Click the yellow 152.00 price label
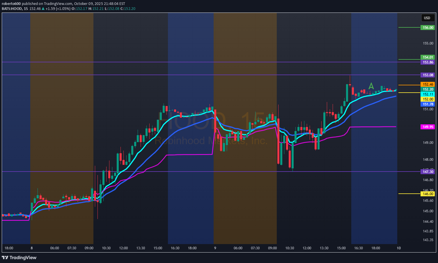 [x=428, y=99]
